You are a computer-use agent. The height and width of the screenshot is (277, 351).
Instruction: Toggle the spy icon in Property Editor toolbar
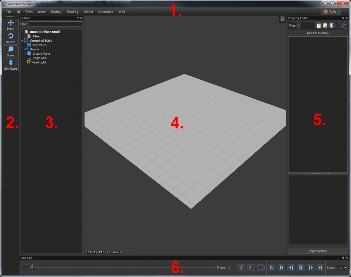(x=339, y=25)
